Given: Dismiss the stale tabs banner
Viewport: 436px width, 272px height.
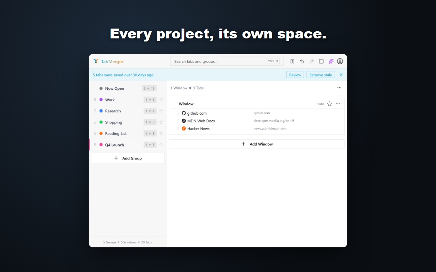Looking at the screenshot, I should (341, 75).
